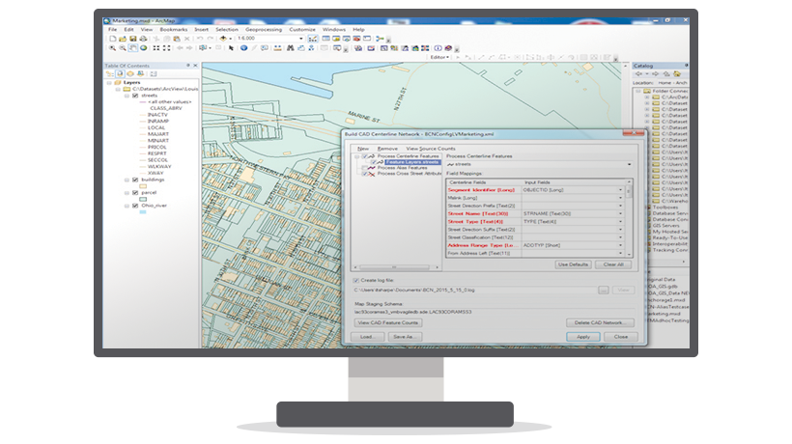The width and height of the screenshot is (792, 444).
Task: Open the map scale 1:6,000 dropdown
Action: click(301, 39)
